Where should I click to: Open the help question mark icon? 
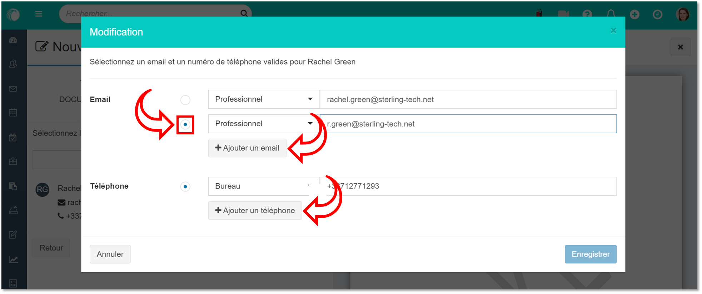tap(587, 14)
